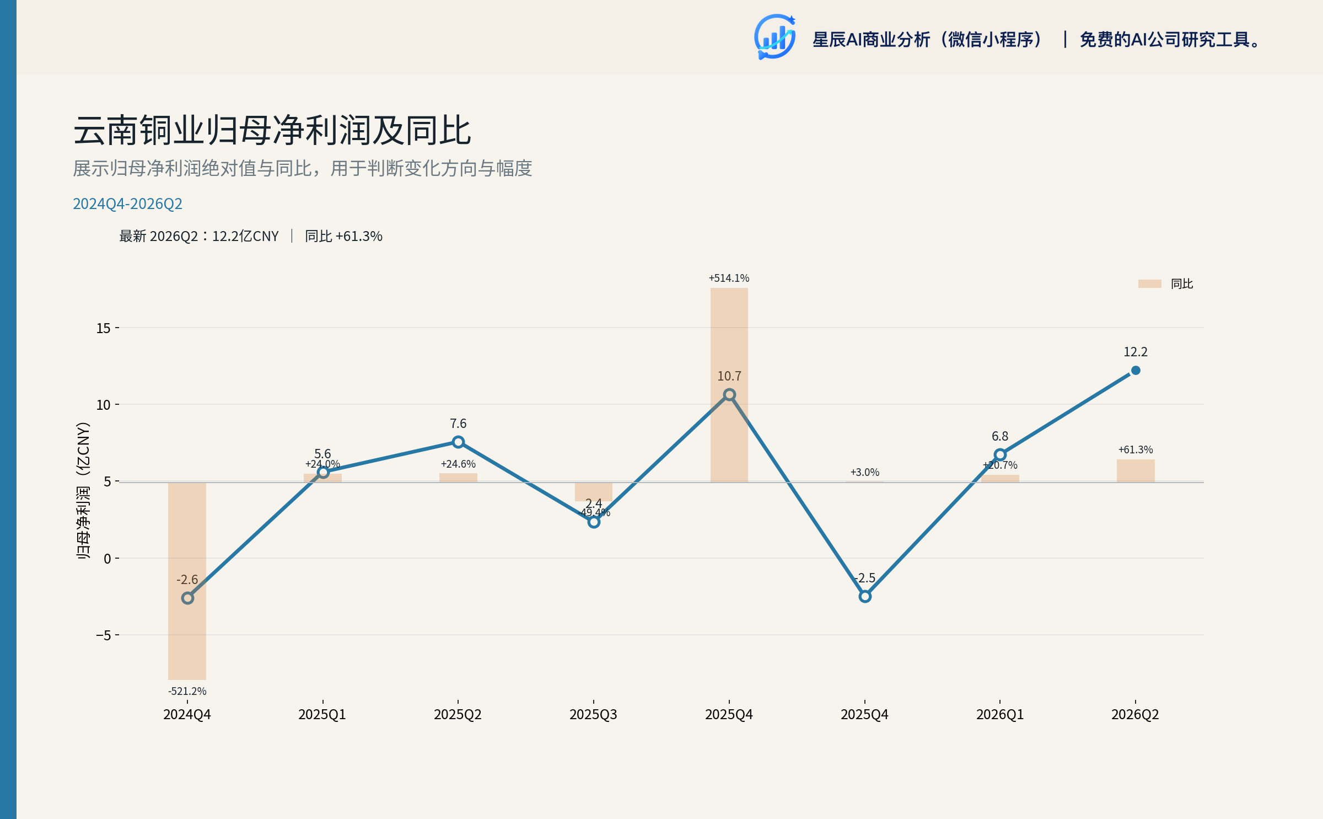Select the -2.5 data point marker
1323x819 pixels.
point(865,596)
